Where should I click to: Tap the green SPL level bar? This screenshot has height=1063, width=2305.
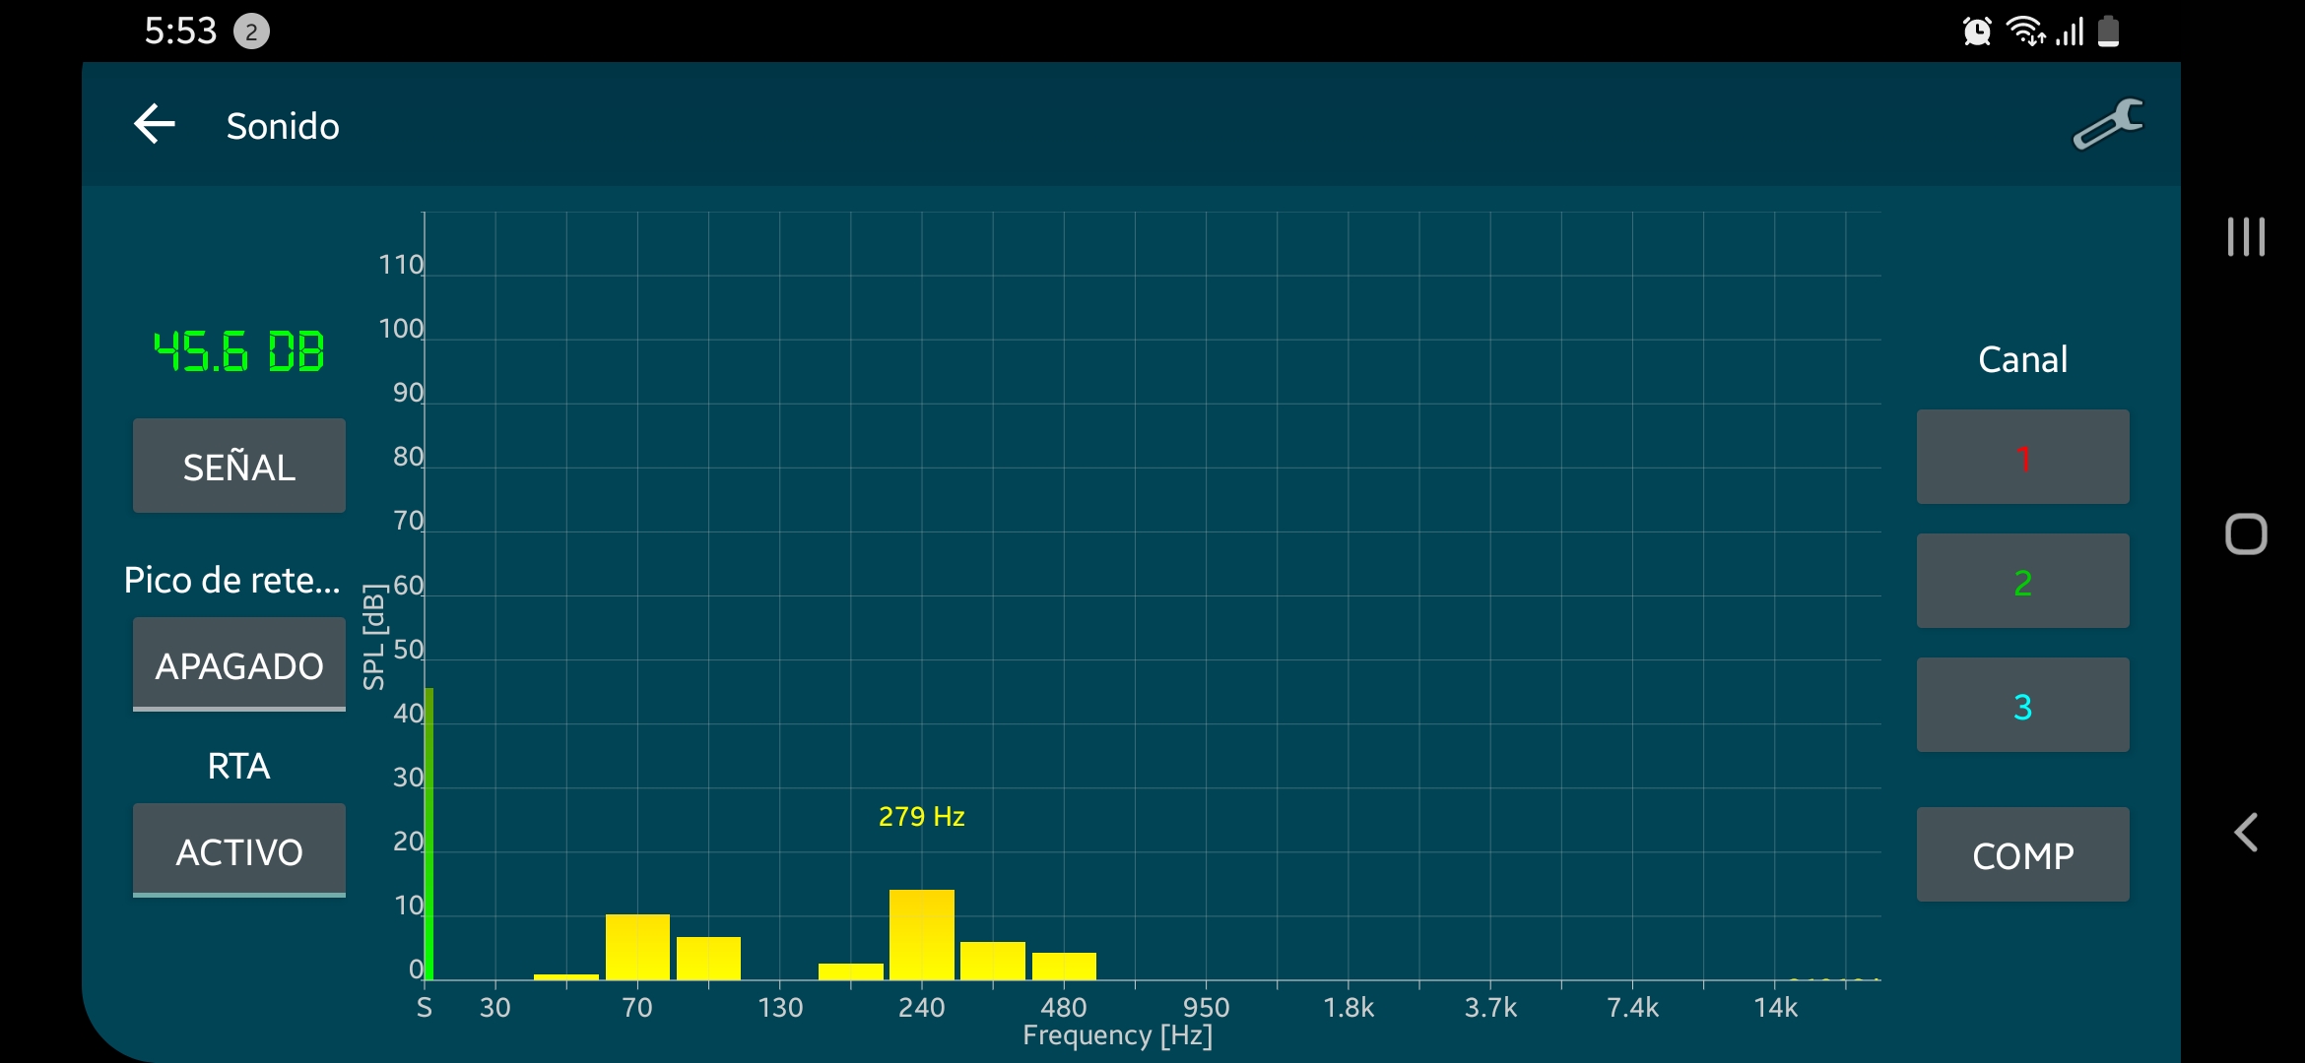[x=428, y=834]
